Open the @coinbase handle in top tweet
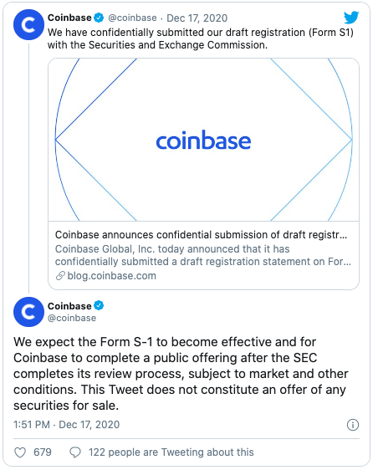The height and width of the screenshot is (470, 373). click(132, 18)
